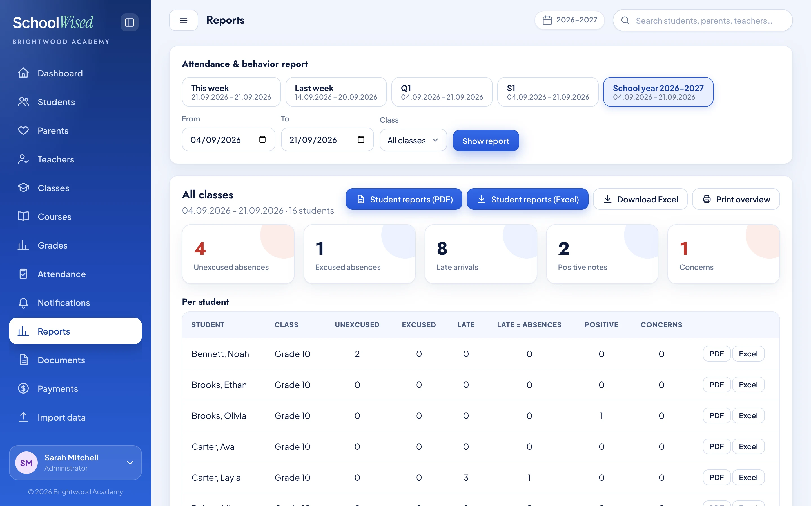This screenshot has width=811, height=506.
Task: Click the Teachers person-check icon
Action: [x=23, y=159]
